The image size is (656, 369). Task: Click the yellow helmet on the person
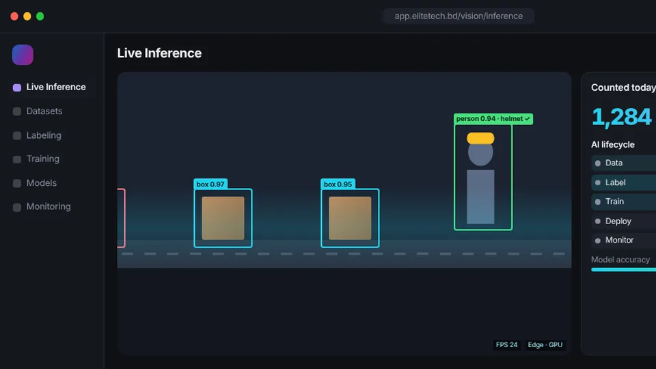tap(480, 138)
